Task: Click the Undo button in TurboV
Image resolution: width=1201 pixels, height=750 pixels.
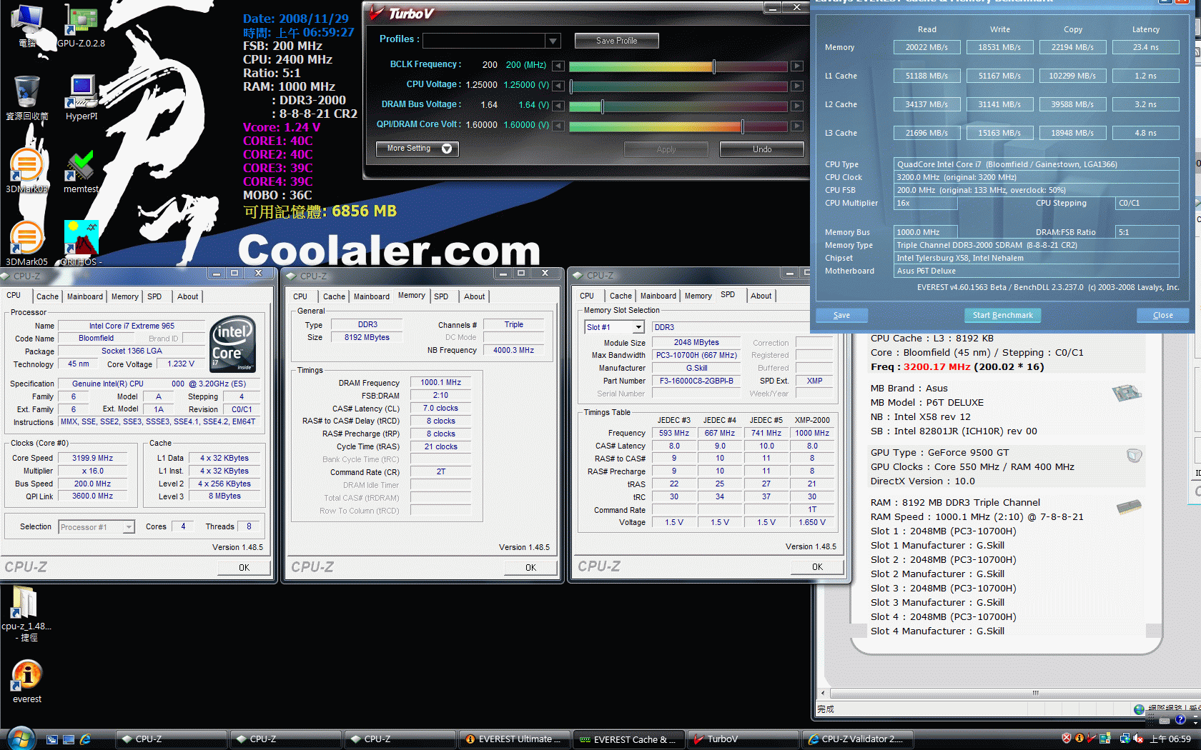Action: click(761, 149)
